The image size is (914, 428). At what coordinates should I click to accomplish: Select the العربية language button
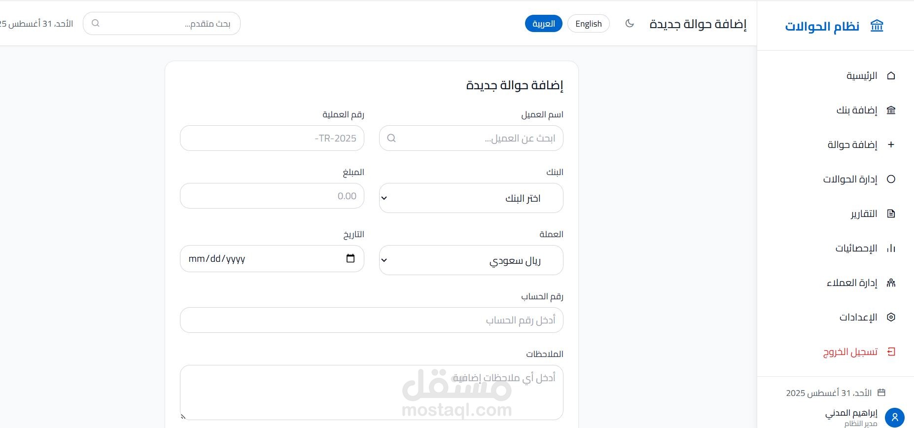point(544,24)
